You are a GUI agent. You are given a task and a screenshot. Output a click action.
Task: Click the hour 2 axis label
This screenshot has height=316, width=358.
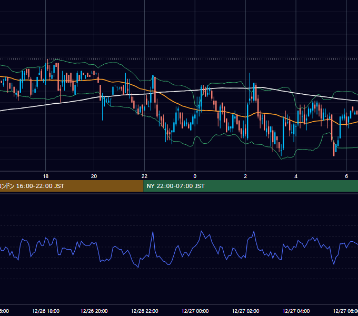coord(245,176)
